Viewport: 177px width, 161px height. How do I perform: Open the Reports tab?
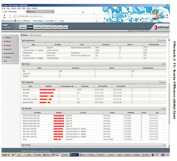coord(60,27)
